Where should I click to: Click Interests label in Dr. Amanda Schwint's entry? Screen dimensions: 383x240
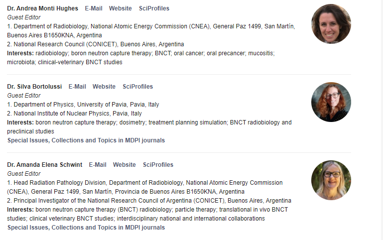pos(20,210)
